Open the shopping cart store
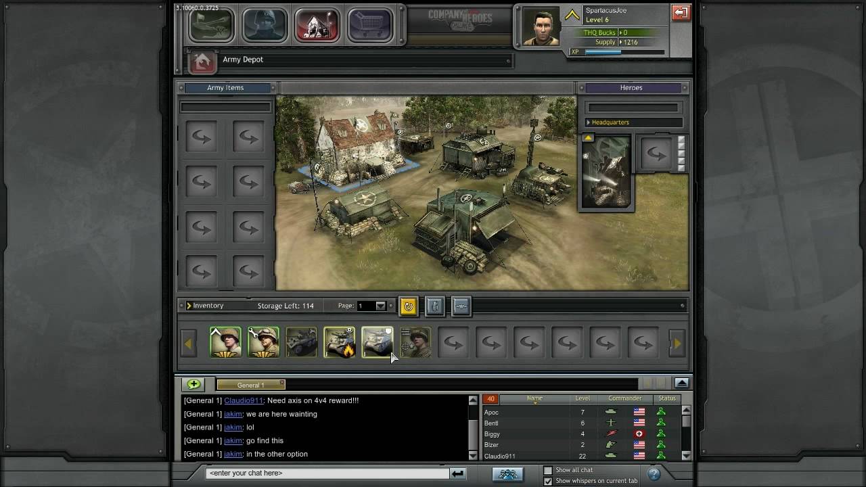866x487 pixels. pos(370,26)
